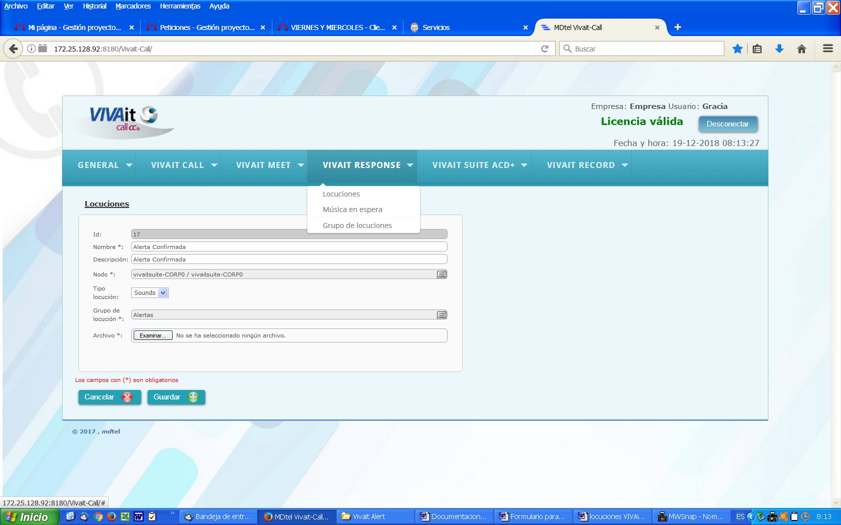Click the Firefox icon in quick launch
This screenshot has width=841, height=525.
tap(112, 516)
